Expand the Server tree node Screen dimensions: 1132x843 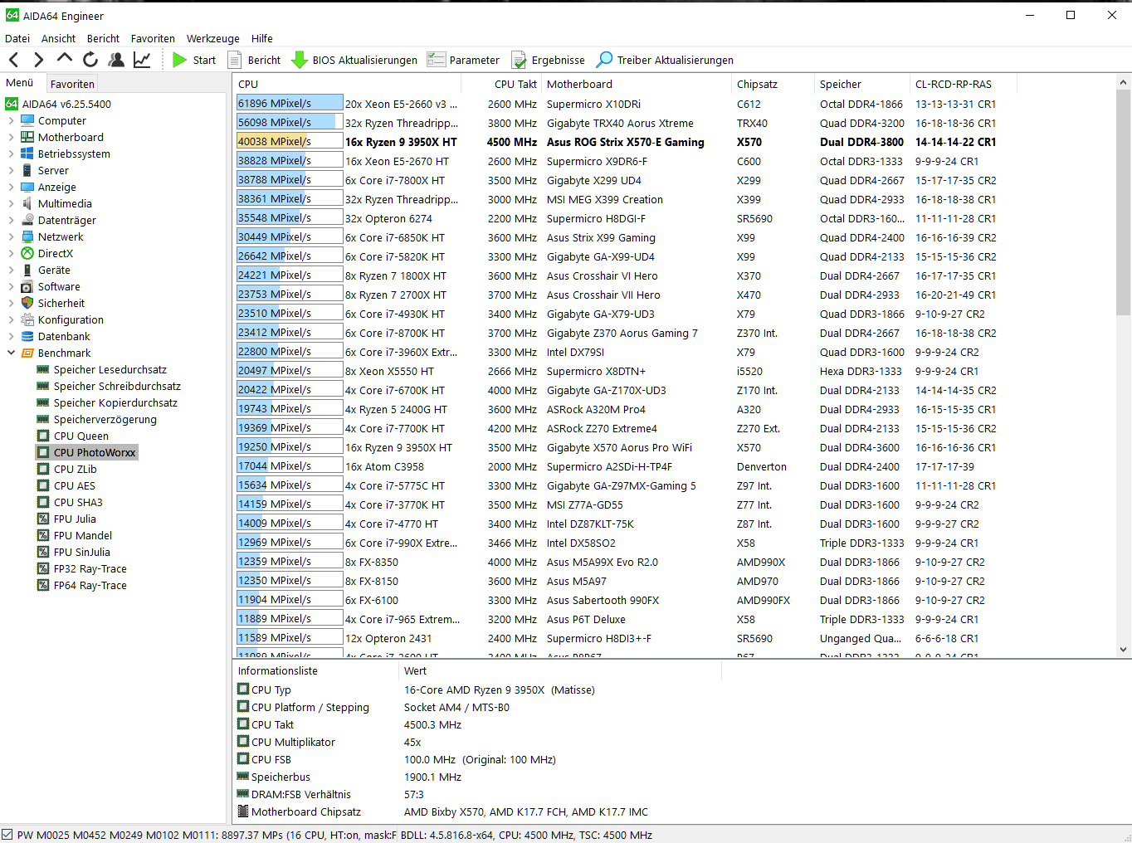(11, 170)
